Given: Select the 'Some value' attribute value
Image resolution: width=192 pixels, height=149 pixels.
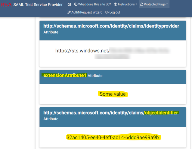Looking at the screenshot, I should (x=113, y=94).
